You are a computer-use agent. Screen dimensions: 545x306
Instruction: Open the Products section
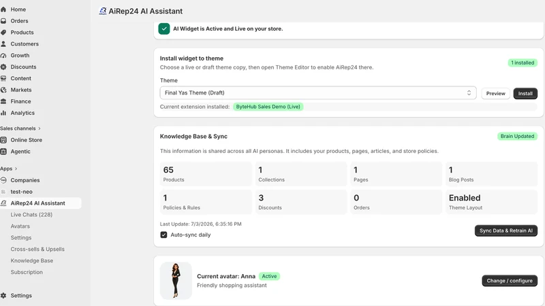coord(22,32)
